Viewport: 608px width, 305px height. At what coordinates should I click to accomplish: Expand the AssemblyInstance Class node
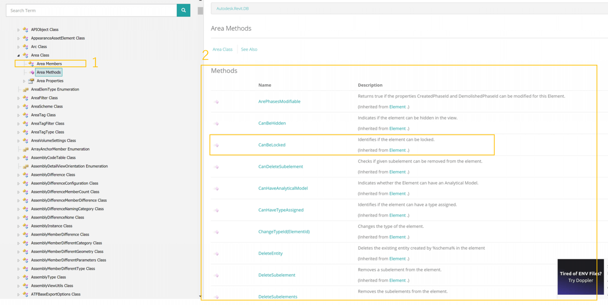pos(18,226)
